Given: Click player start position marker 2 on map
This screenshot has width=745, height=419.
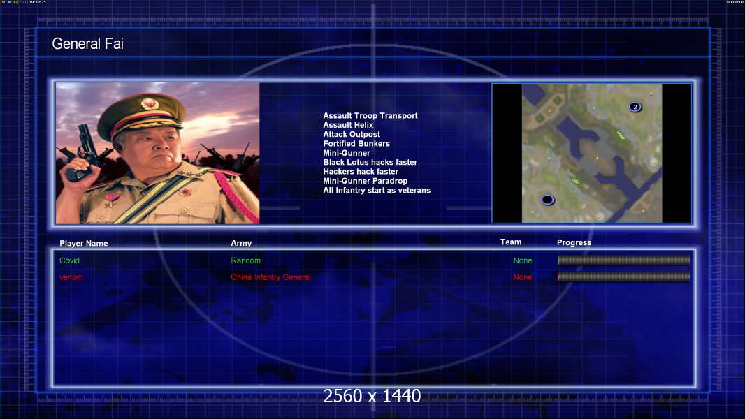Looking at the screenshot, I should point(635,107).
